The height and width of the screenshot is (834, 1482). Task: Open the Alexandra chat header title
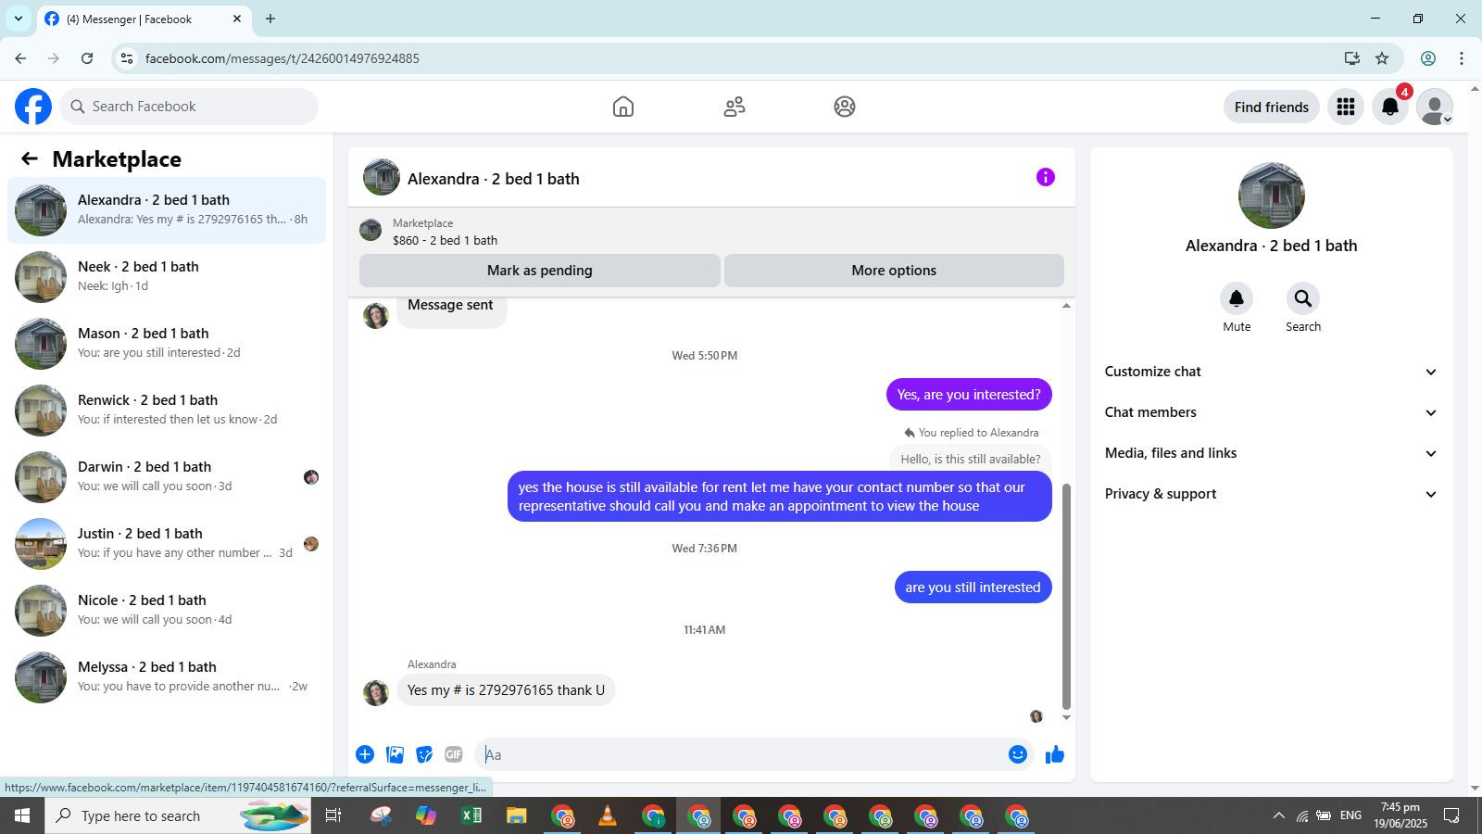coord(494,179)
